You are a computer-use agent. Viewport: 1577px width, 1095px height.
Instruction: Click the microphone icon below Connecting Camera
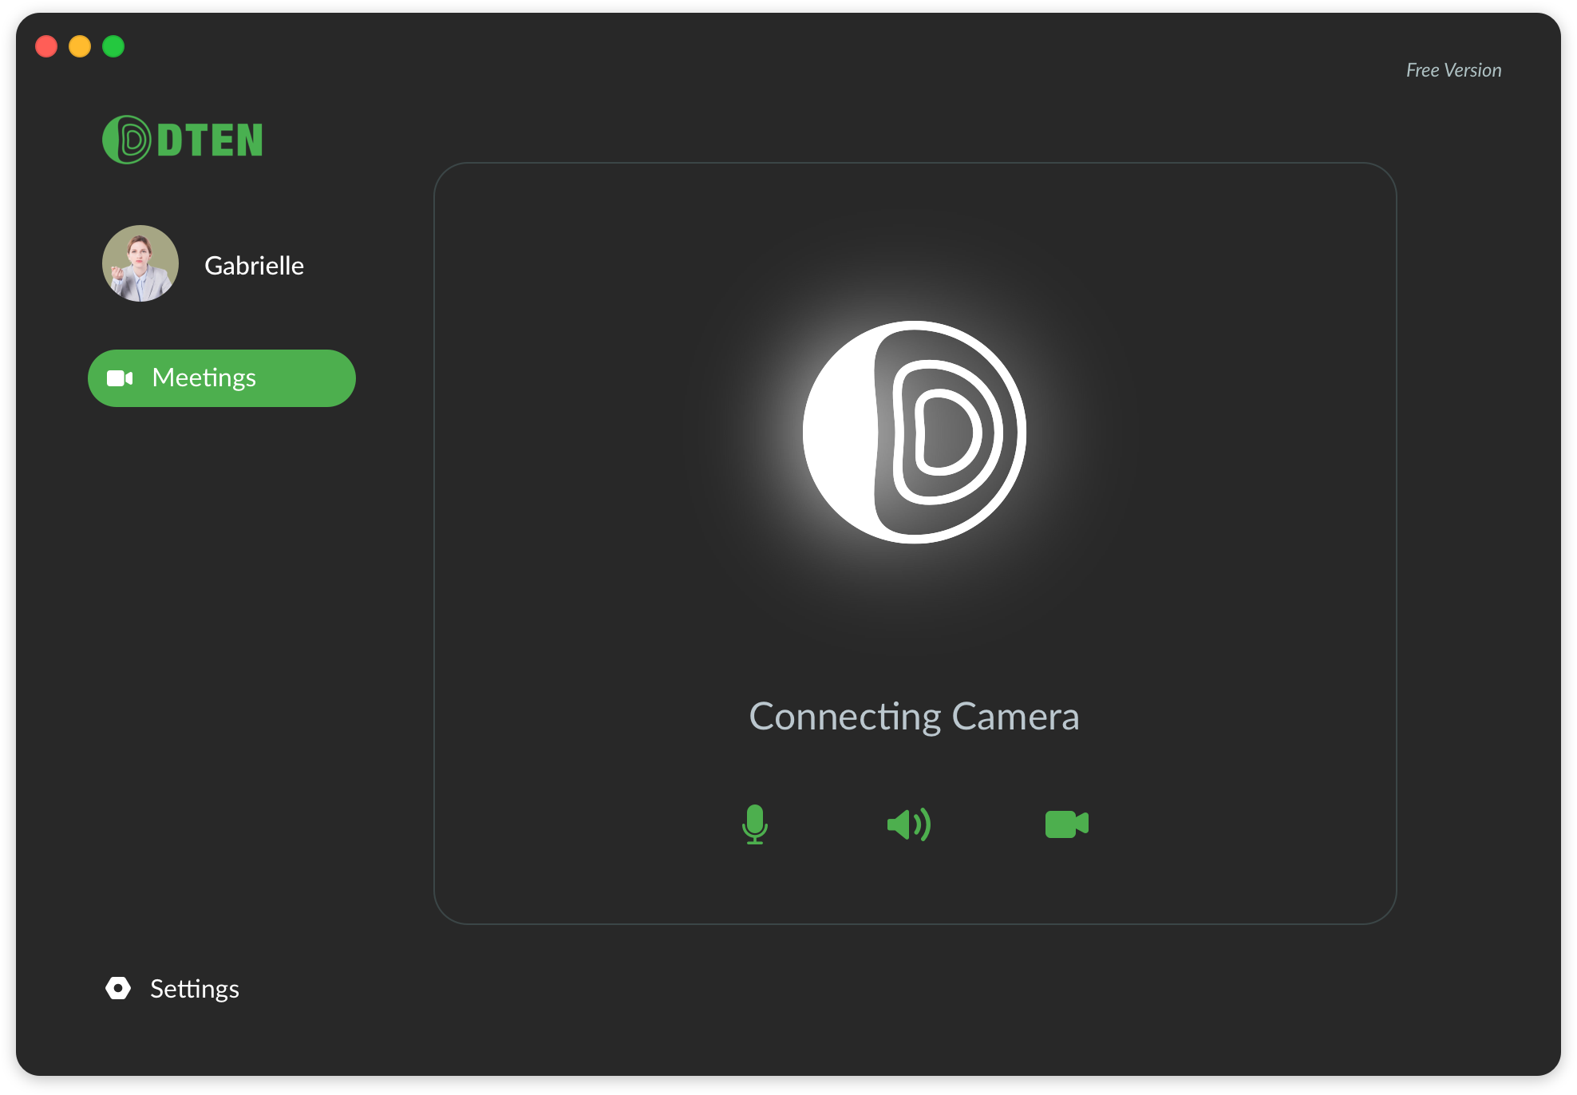[755, 824]
